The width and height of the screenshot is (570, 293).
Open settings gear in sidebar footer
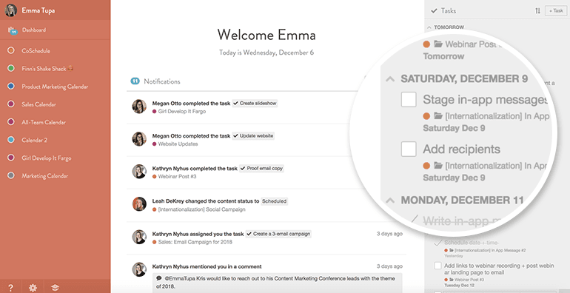click(33, 288)
